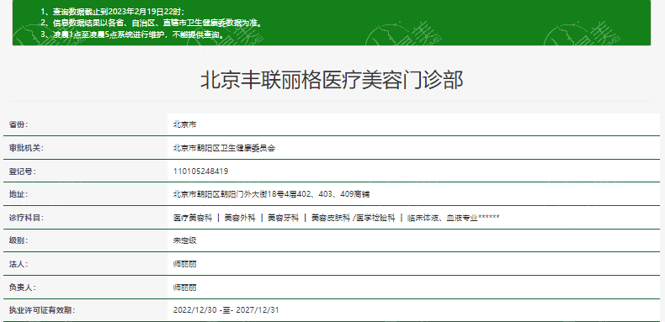
Task: Click 师丽丽 in the 法人 row
Action: click(x=184, y=264)
